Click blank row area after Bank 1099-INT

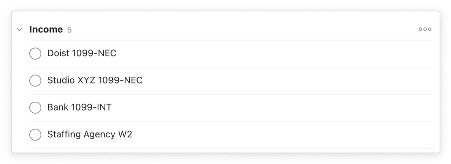(267, 107)
